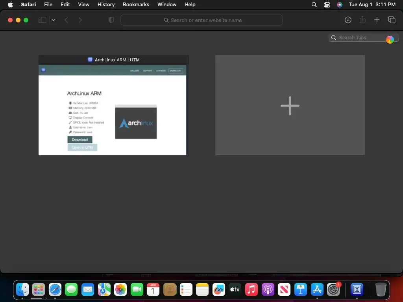Open Reminders from the Dock

pos(186,289)
